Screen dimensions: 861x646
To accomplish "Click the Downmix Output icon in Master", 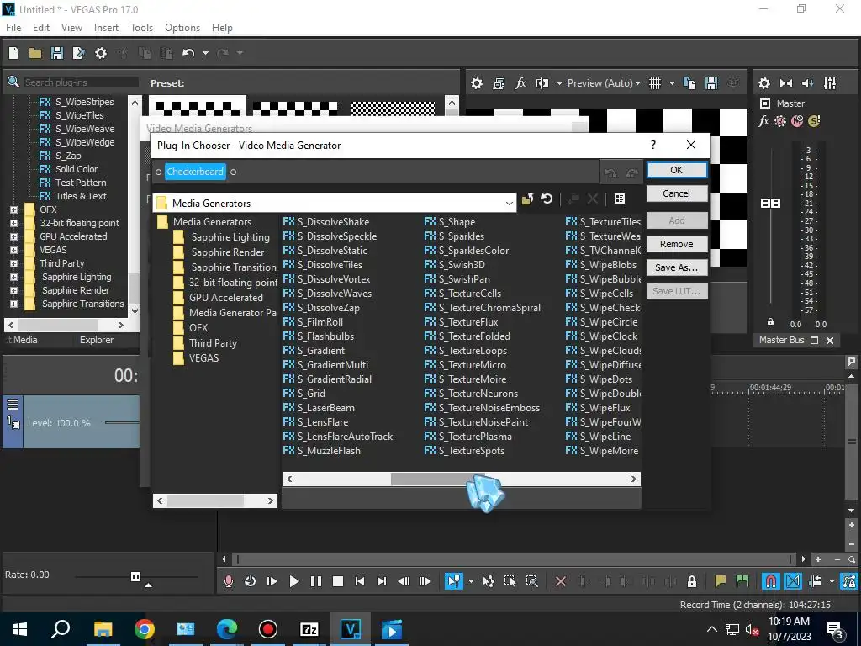I will click(786, 83).
